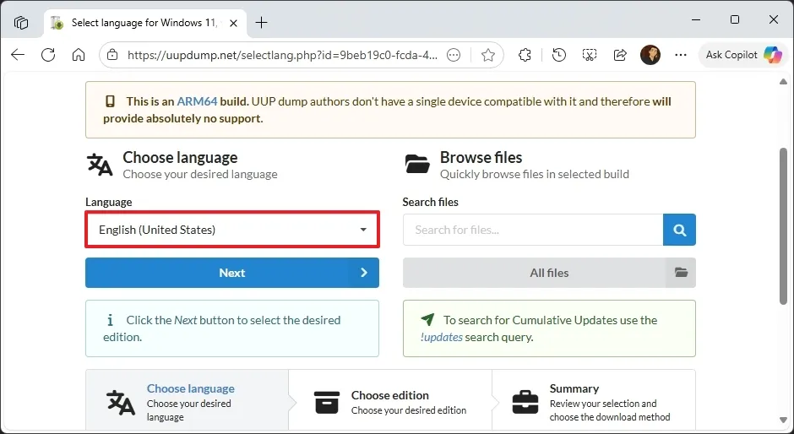794x434 pixels.
Task: Open the user profile avatar
Action: pyautogui.click(x=650, y=55)
